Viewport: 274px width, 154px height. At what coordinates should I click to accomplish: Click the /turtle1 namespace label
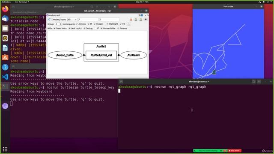pyautogui.click(x=101, y=47)
